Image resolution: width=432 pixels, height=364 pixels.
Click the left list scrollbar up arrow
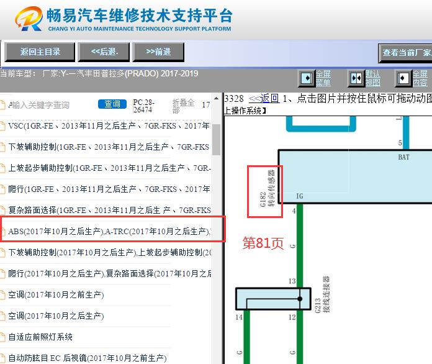click(x=216, y=98)
